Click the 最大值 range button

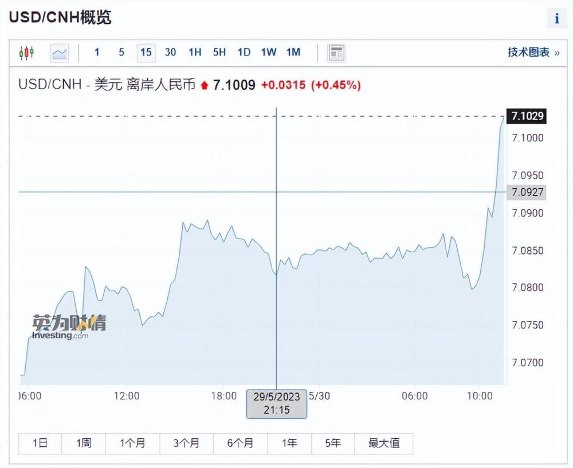(x=384, y=443)
